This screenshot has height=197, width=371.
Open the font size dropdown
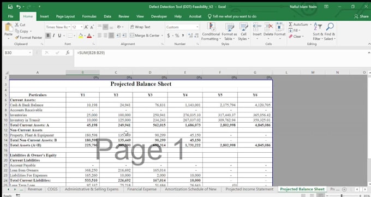tap(81, 27)
